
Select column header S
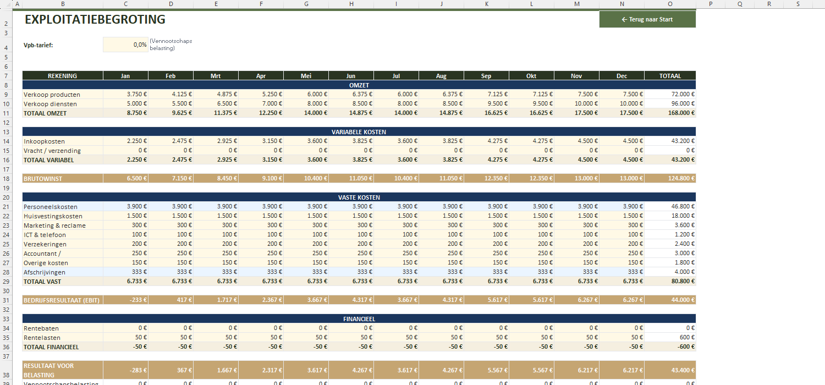798,4
